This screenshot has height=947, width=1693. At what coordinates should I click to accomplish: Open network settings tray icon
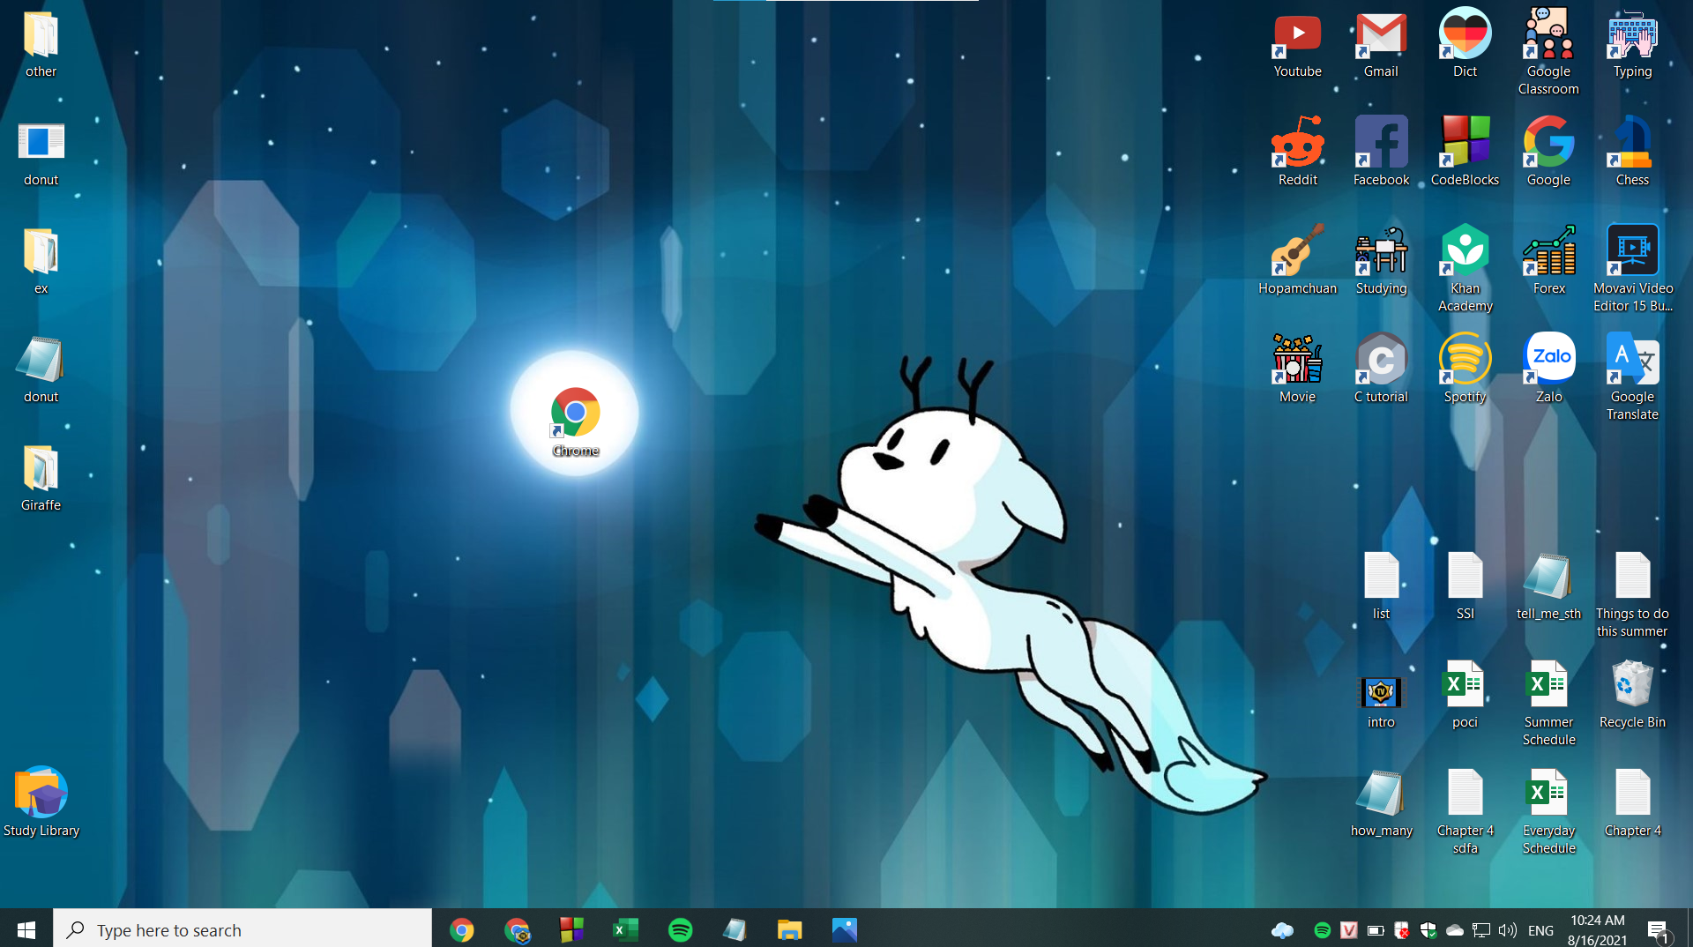pyautogui.click(x=1481, y=930)
